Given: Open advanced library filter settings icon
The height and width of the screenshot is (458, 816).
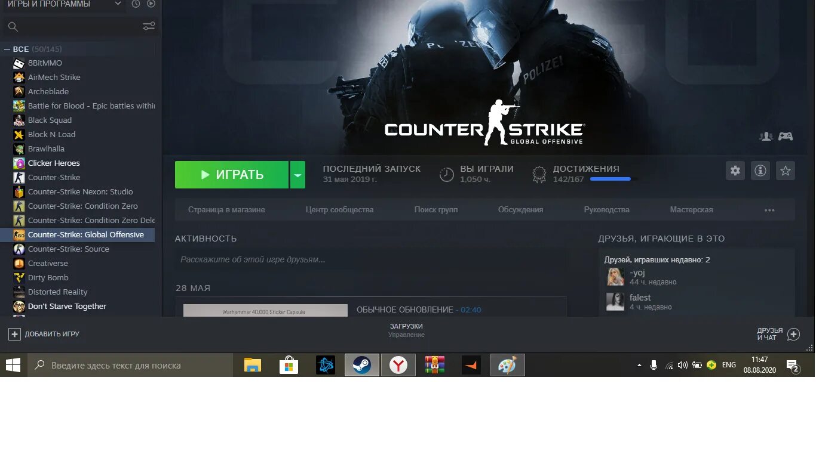Looking at the screenshot, I should point(149,26).
